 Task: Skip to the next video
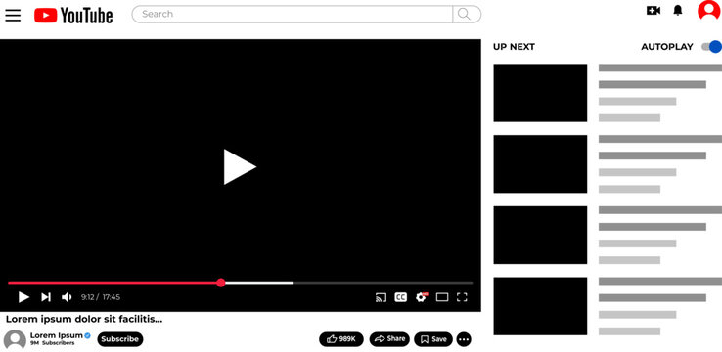click(46, 297)
